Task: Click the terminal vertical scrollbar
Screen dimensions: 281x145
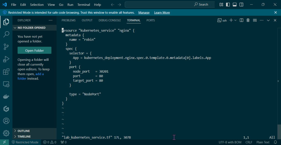Action: (279, 129)
